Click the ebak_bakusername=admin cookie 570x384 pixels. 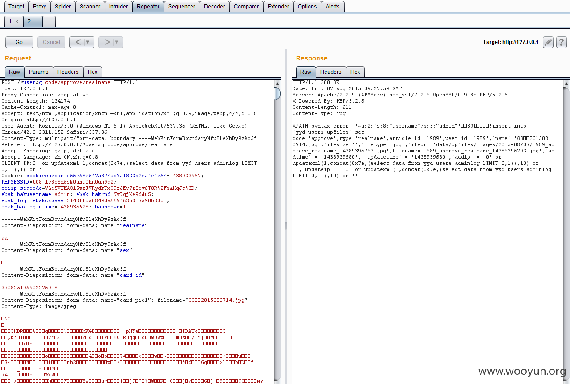tap(37, 194)
